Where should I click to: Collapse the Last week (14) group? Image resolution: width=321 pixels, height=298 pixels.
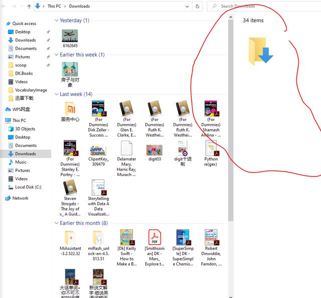coord(56,94)
